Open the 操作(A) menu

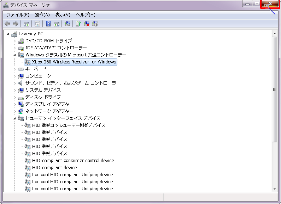pyautogui.click(x=42, y=15)
